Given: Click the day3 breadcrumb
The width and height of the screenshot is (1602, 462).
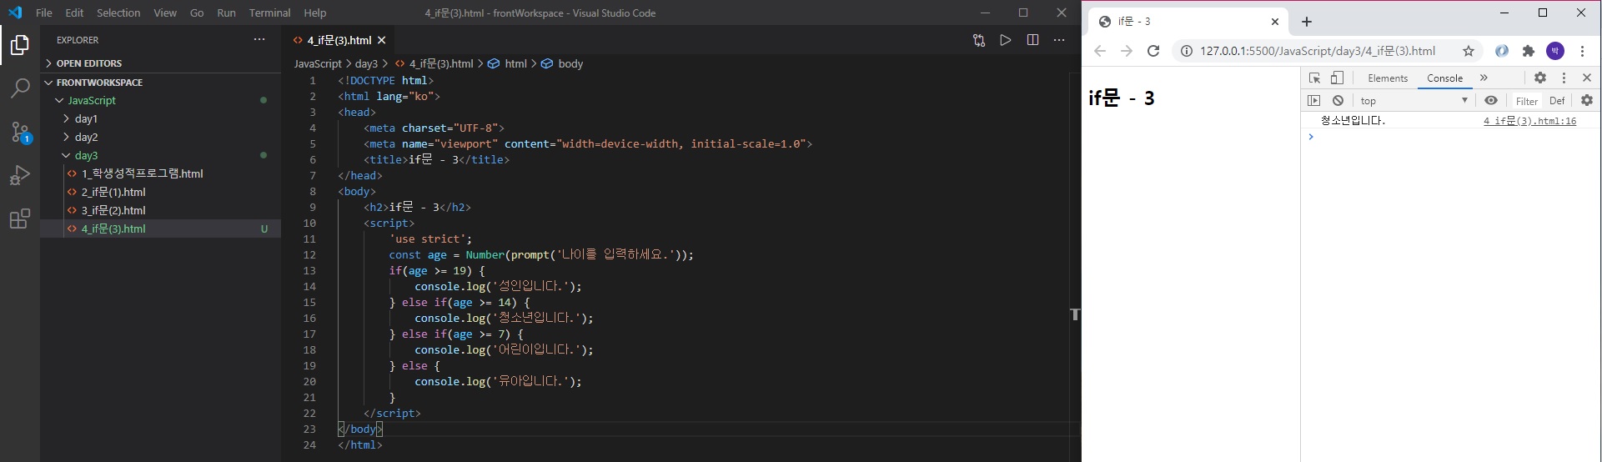Looking at the screenshot, I should click(366, 63).
